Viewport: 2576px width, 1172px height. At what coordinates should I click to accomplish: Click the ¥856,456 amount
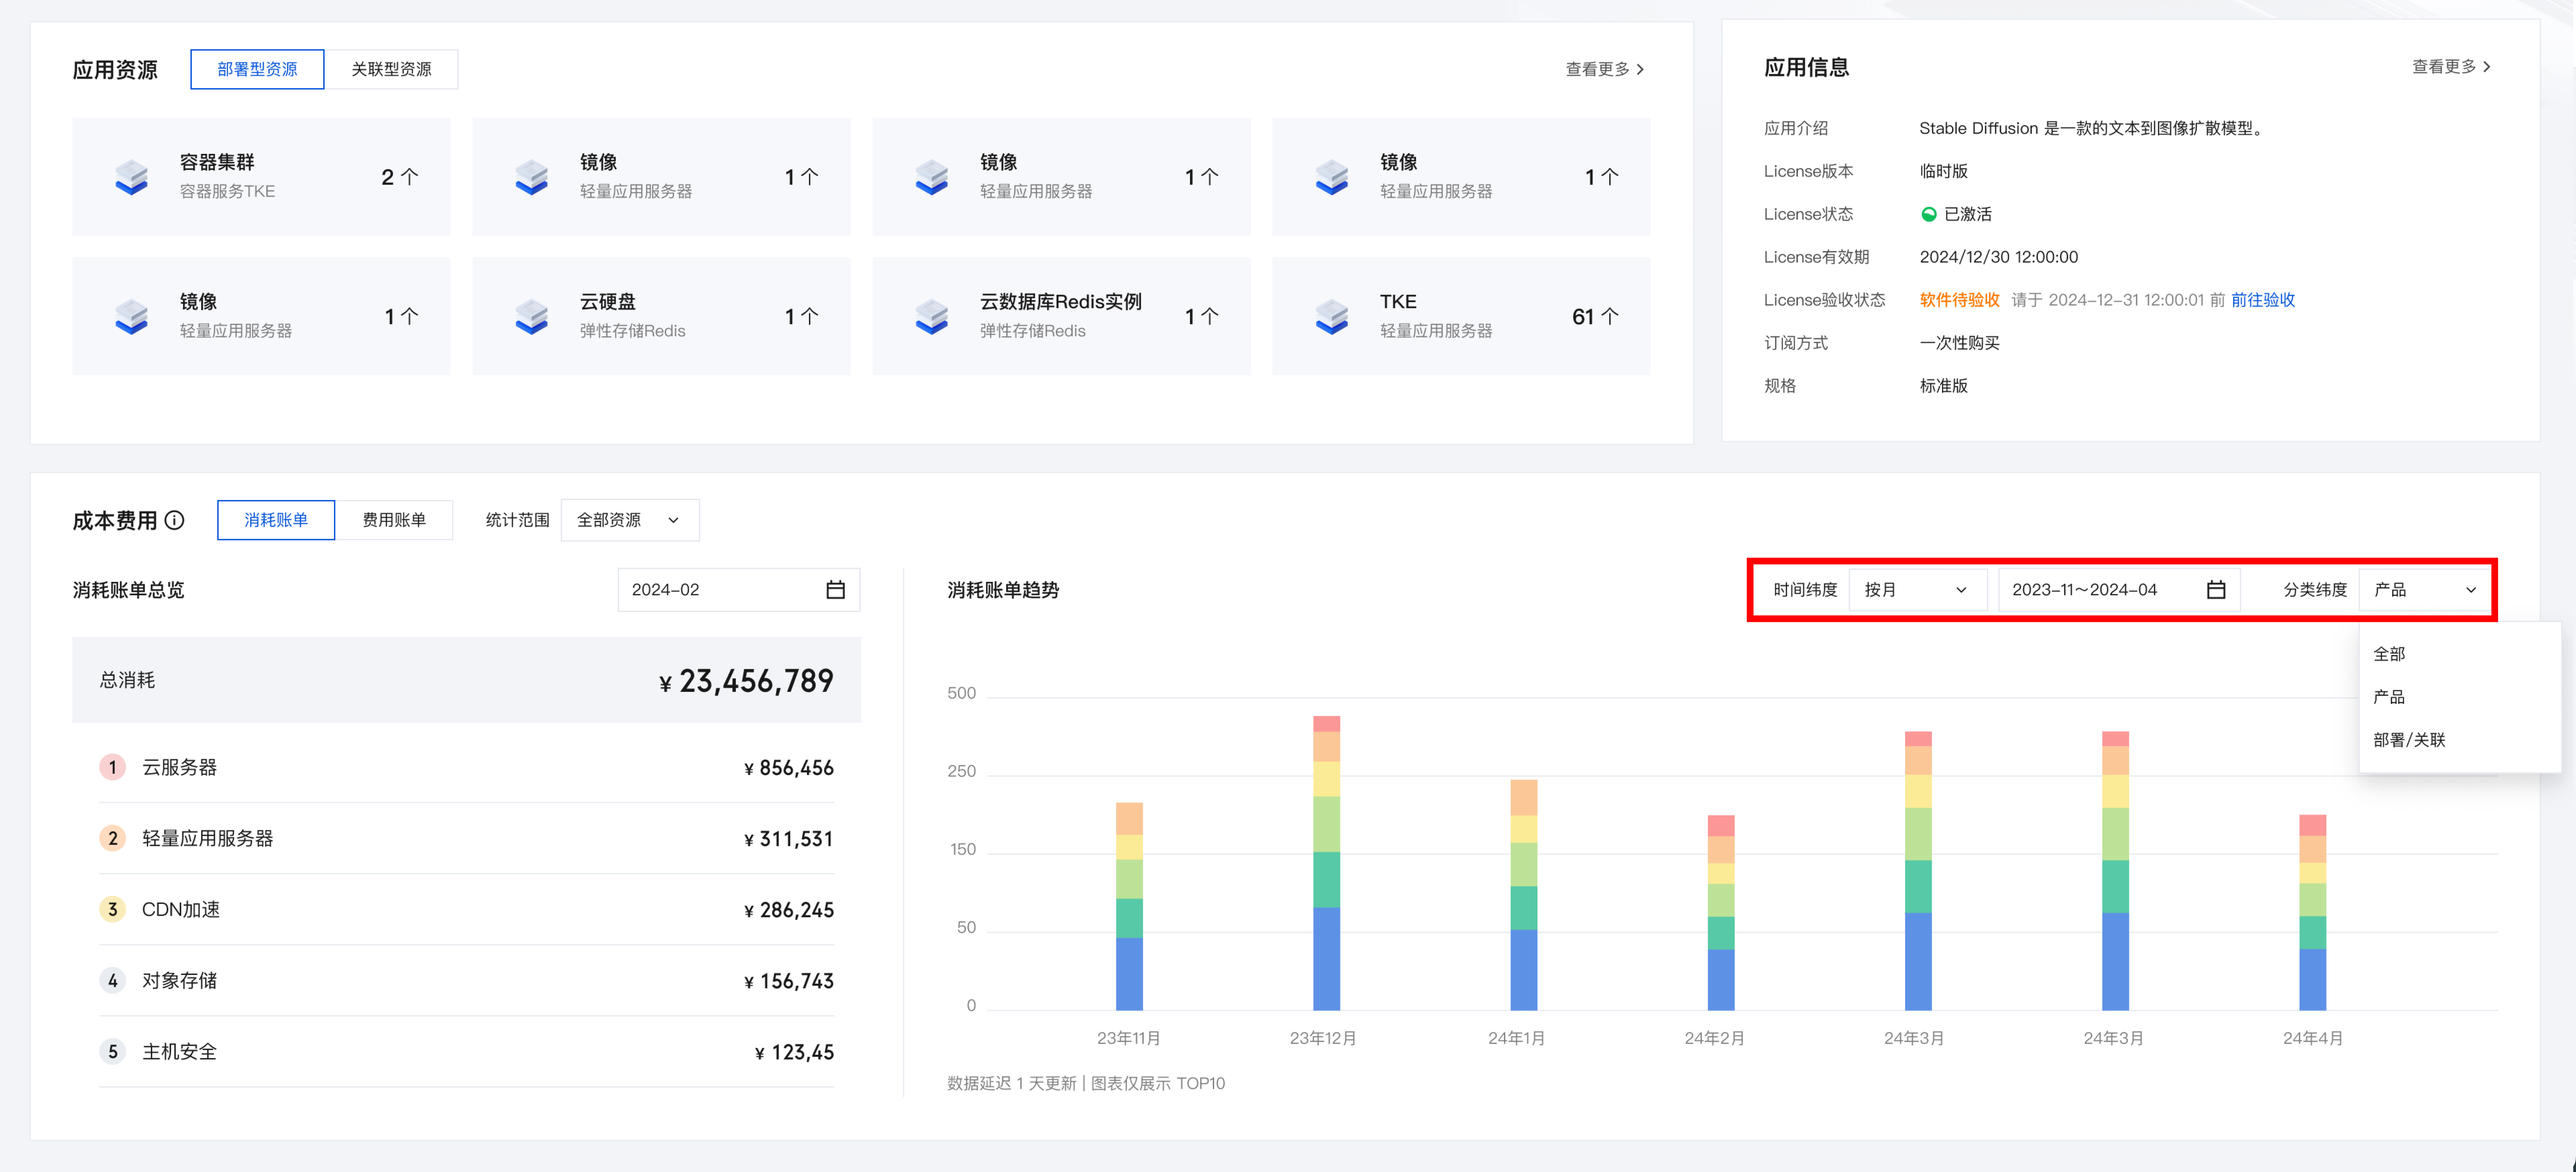coord(789,768)
